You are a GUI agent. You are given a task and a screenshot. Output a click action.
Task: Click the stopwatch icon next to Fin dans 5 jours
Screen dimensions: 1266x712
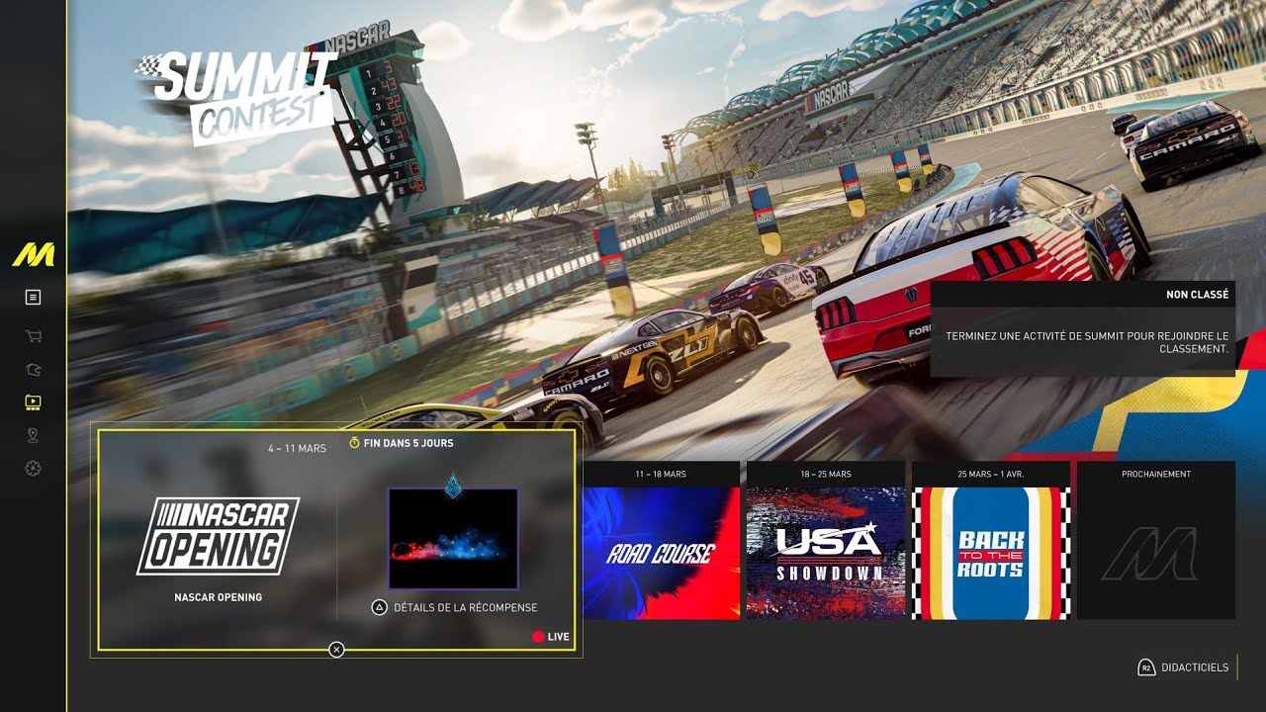tap(355, 443)
